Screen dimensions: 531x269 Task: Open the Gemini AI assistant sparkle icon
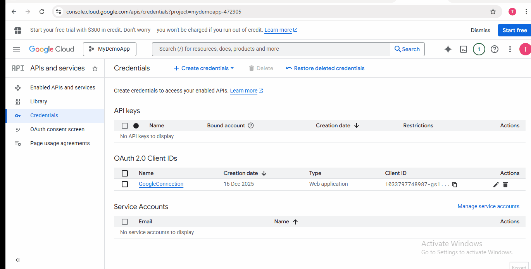(448, 49)
